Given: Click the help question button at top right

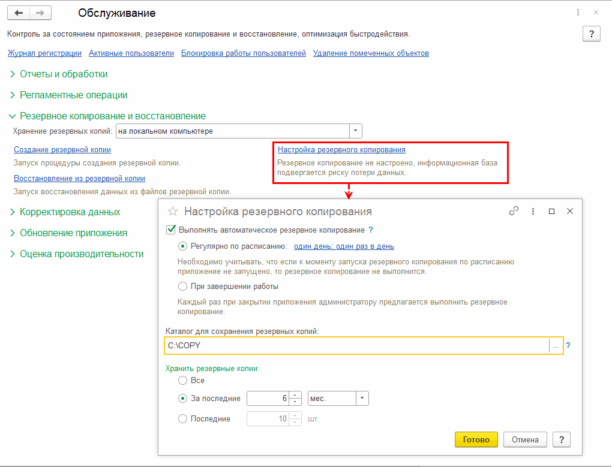Looking at the screenshot, I should coord(591,34).
